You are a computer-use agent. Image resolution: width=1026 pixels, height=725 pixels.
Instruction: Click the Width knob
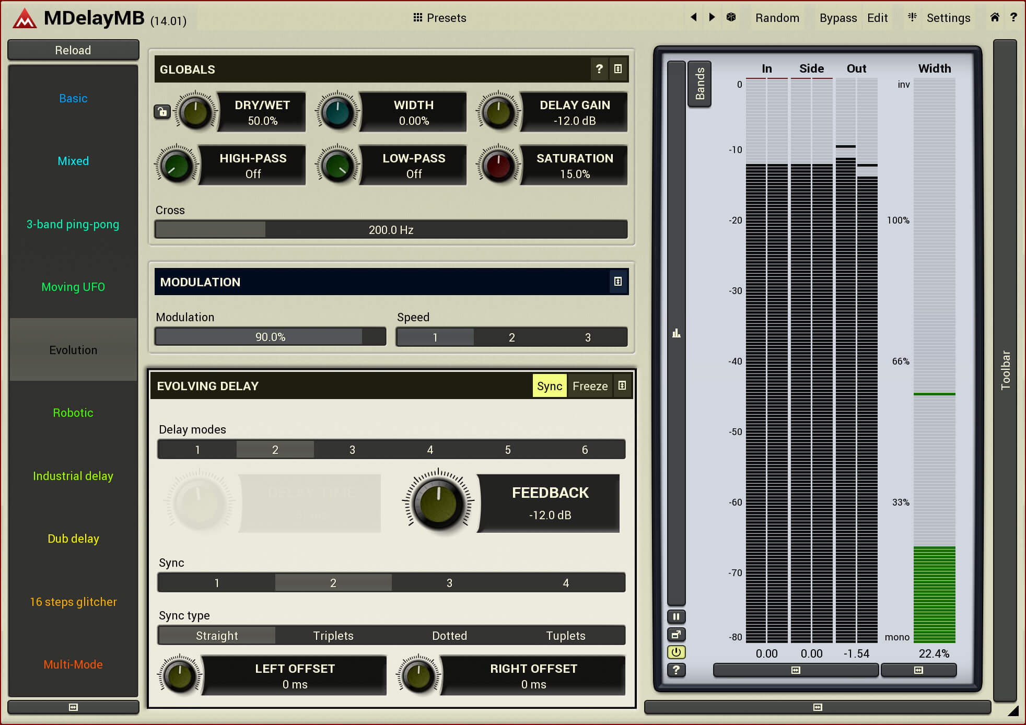point(337,112)
